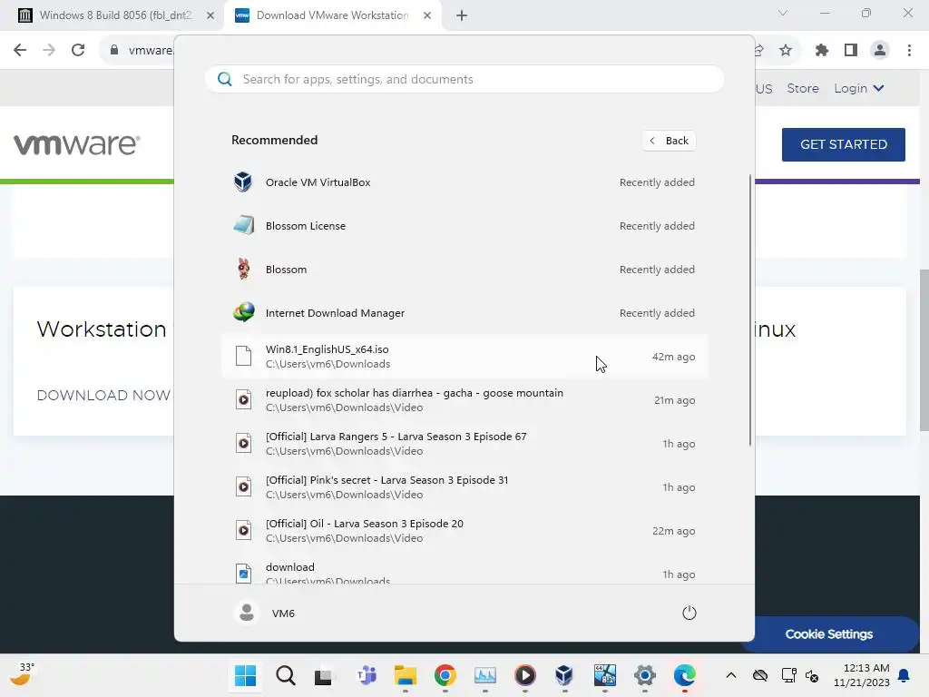The height and width of the screenshot is (697, 929).
Task: Click the site lock icon in address bar
Action: pyautogui.click(x=113, y=50)
